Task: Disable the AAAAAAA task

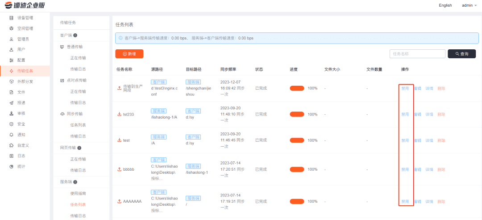Action: point(405,201)
